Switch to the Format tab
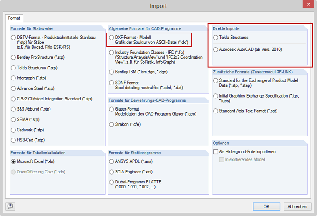Screen dimensions: 317x216 pos(14,18)
